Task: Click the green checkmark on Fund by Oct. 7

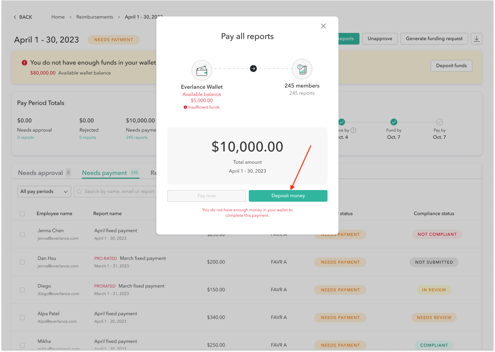Action: pos(394,122)
